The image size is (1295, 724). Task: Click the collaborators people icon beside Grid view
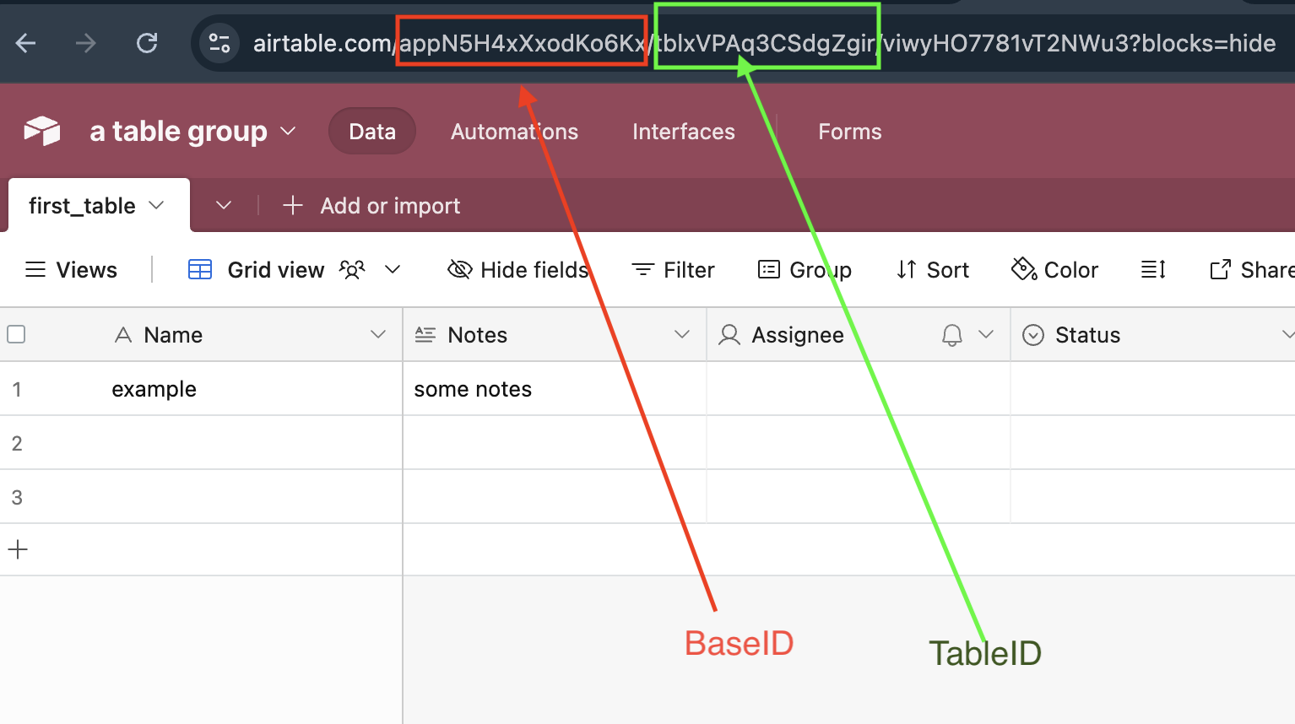click(x=352, y=270)
